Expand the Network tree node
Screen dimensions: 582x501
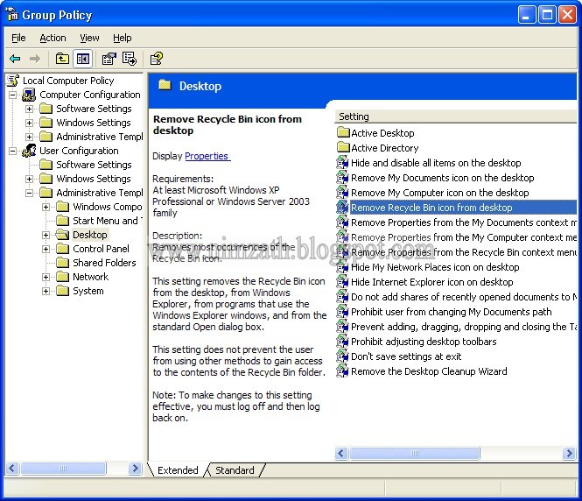tap(46, 277)
